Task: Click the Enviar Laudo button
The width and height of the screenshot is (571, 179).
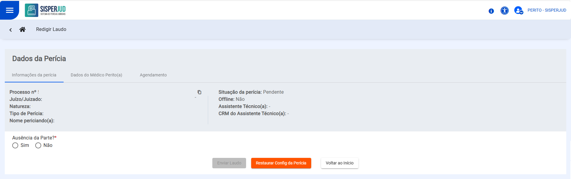Action: point(229,163)
